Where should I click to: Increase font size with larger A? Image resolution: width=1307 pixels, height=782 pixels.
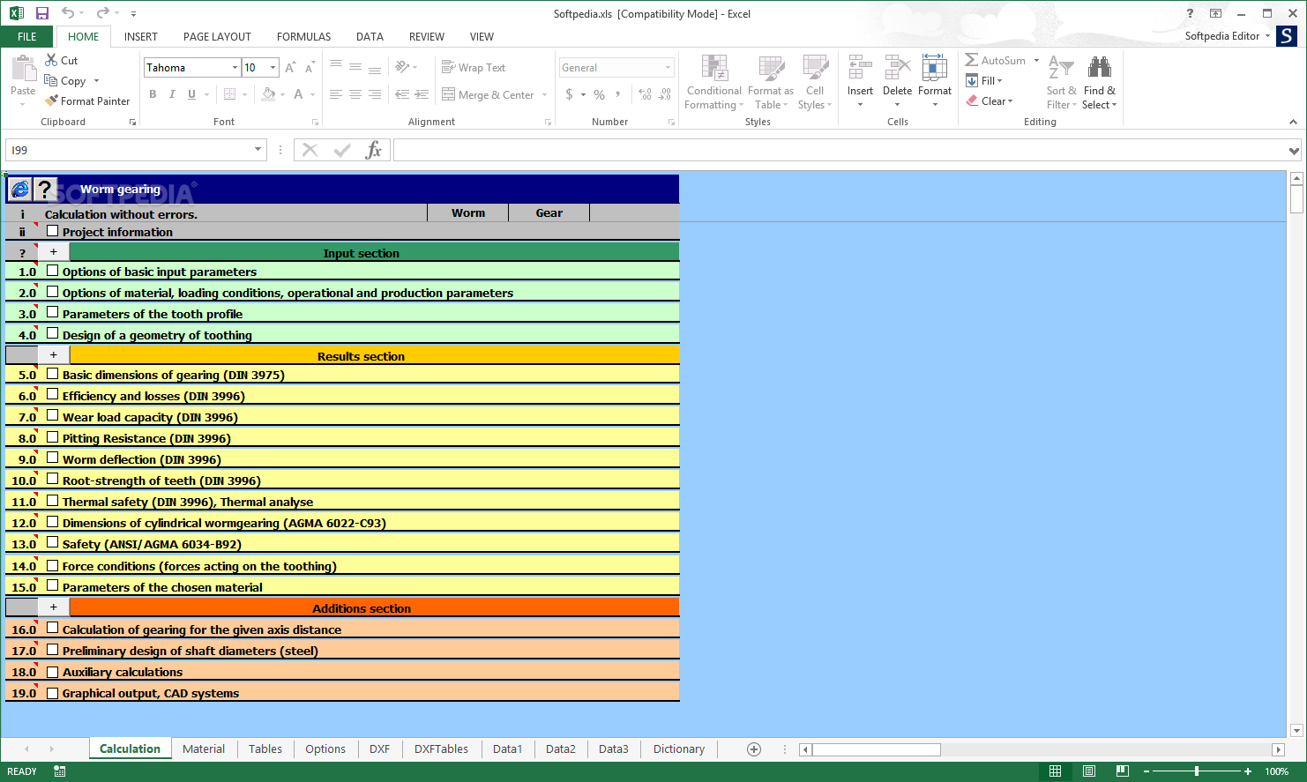[290, 68]
